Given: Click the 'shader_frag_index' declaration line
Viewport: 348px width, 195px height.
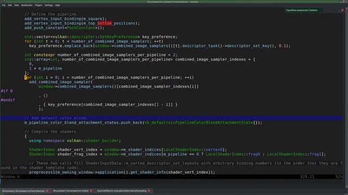Looking at the screenshot, I should [x=177, y=154].
